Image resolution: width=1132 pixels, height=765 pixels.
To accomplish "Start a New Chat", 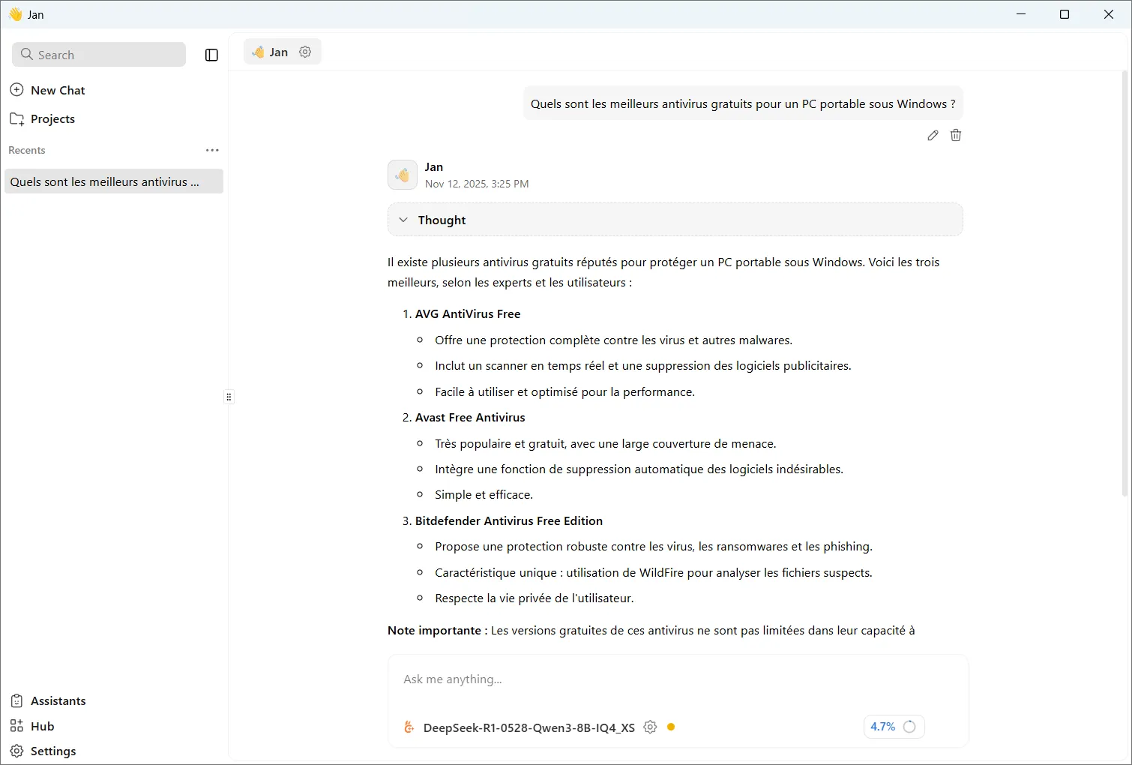I will pos(56,90).
